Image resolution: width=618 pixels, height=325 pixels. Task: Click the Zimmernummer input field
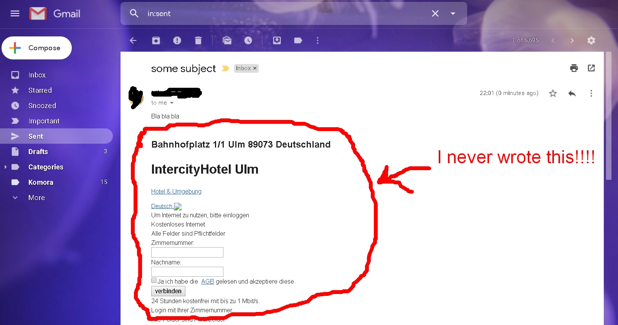[187, 252]
